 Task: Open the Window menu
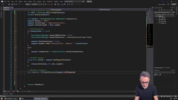(x=56, y=1)
